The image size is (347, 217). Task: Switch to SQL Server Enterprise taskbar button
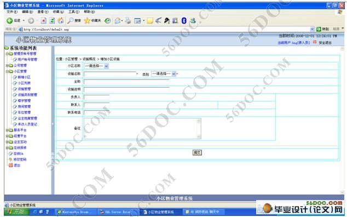pos(118,212)
